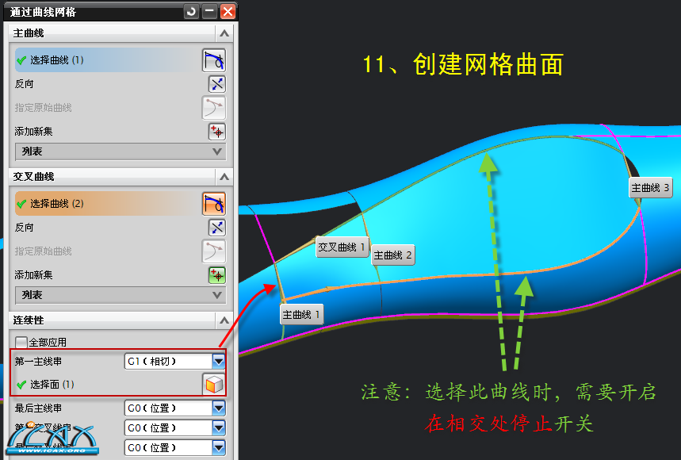Click add new set icon in 主曲线 section
The height and width of the screenshot is (460, 681).
(216, 132)
